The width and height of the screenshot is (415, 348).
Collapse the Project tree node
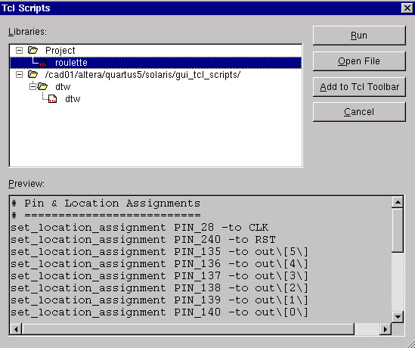(19, 51)
